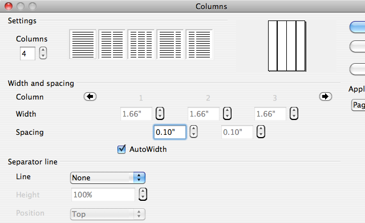The width and height of the screenshot is (365, 223).
Task: Choose the two equal columns preset
Action: [x=112, y=44]
